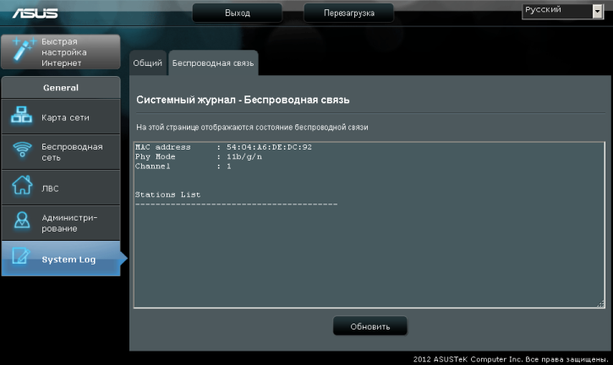Switch to the Общий tab
Screen dimensions: 613x365
click(147, 63)
